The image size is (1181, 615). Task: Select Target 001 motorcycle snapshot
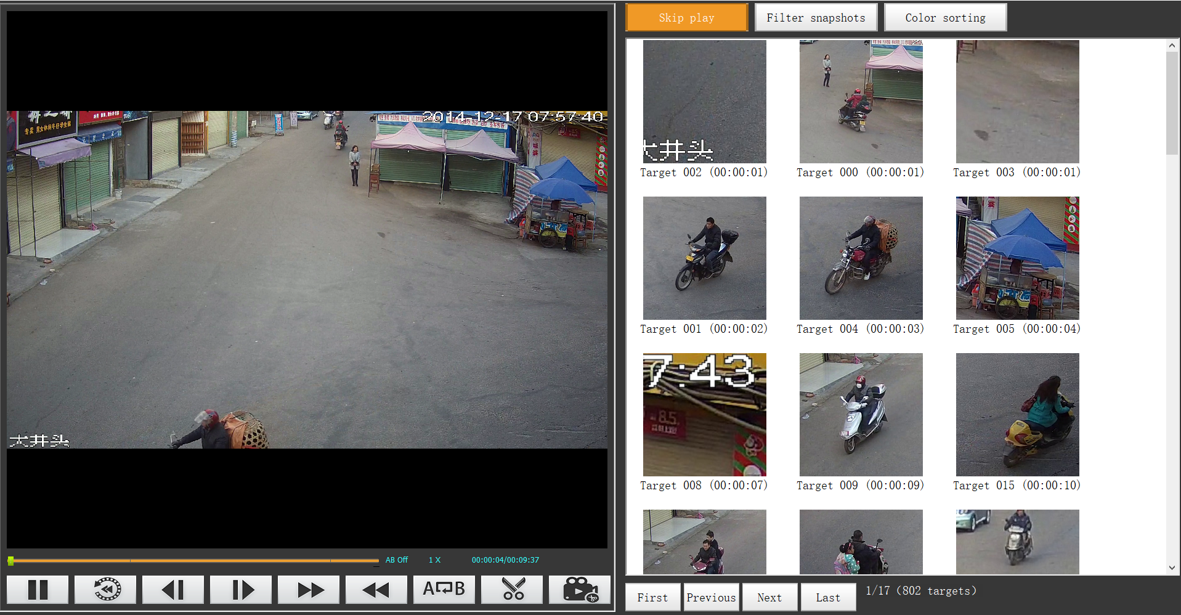(x=704, y=258)
